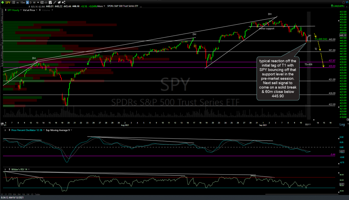This screenshot has height=200, width=349.
Task: Click move handle of Price Percent Oscillator
Action: pos(9,130)
